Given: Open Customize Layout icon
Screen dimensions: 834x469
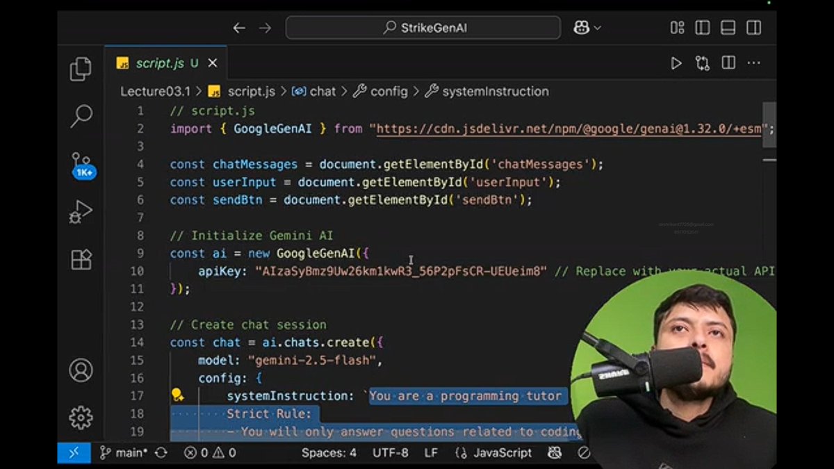Looking at the screenshot, I should coord(677,28).
